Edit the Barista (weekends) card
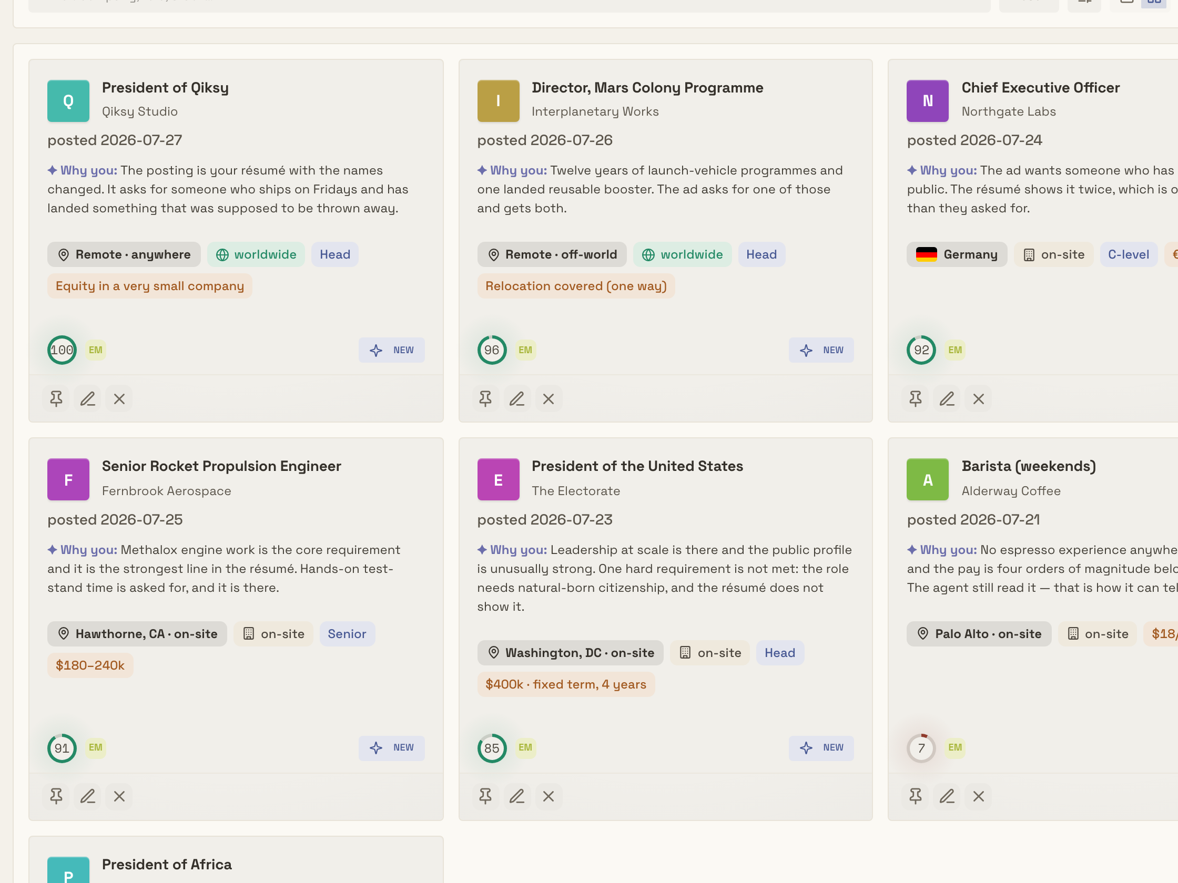The height and width of the screenshot is (883, 1178). click(947, 796)
